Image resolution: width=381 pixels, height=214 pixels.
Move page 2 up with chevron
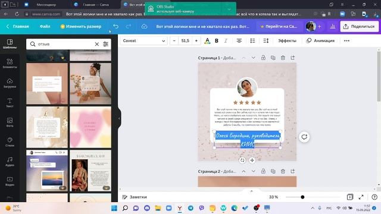(243, 171)
